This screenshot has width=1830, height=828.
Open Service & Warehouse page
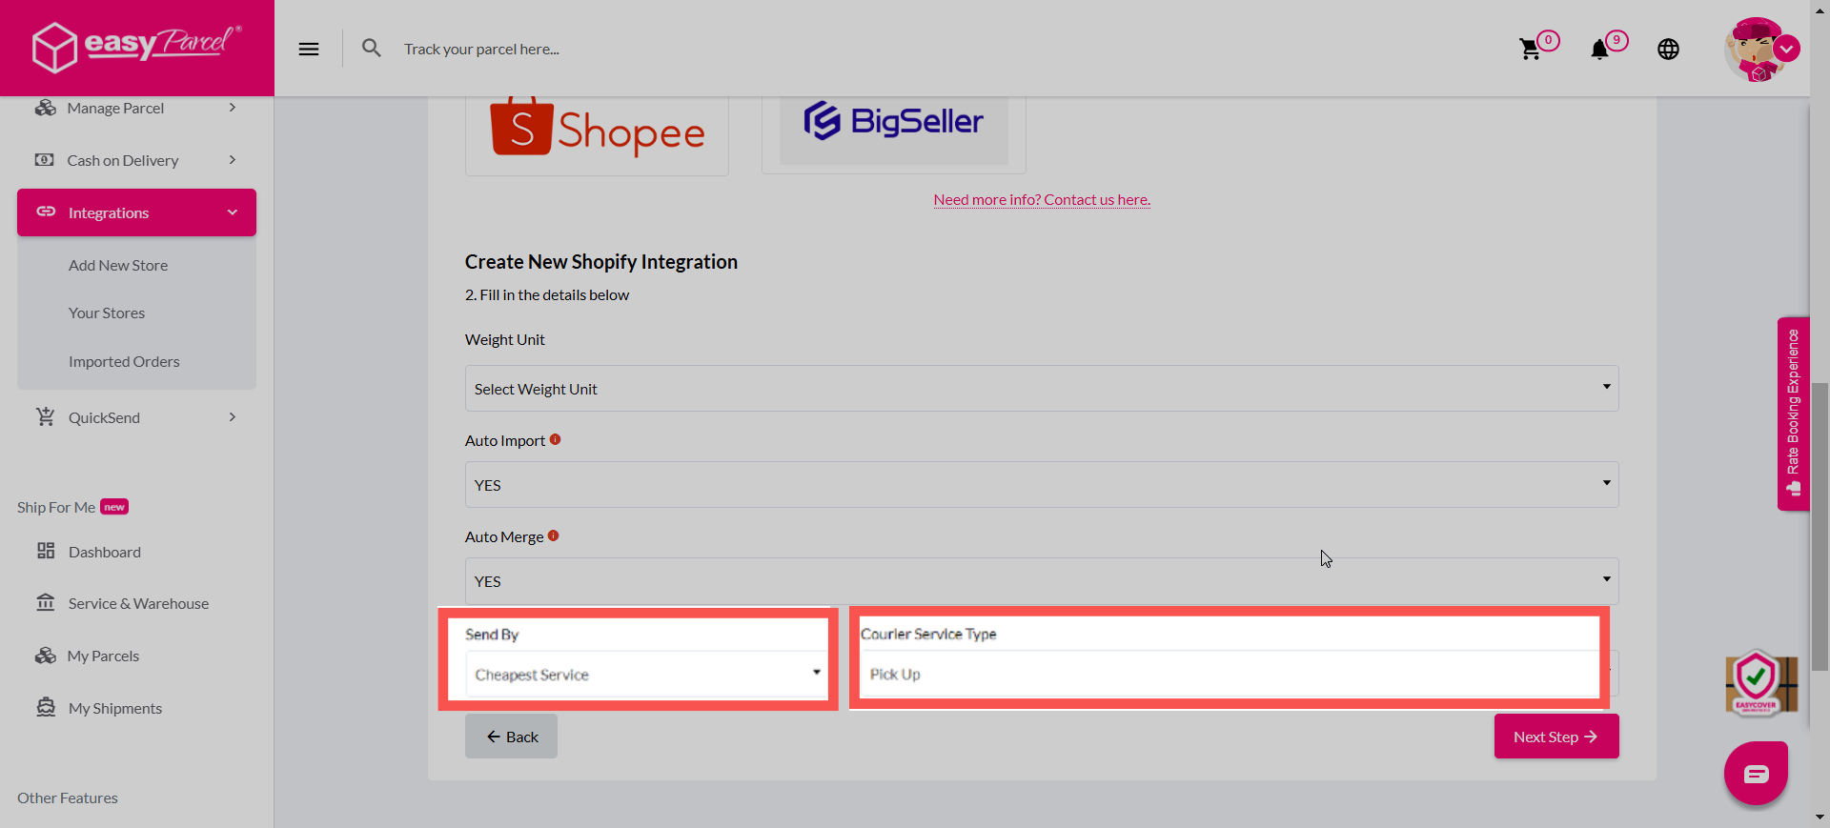138,603
